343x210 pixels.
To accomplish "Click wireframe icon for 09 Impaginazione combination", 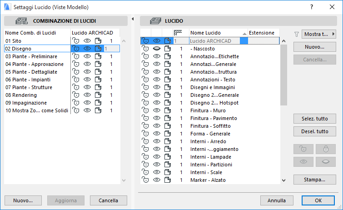I will click(98, 103).
